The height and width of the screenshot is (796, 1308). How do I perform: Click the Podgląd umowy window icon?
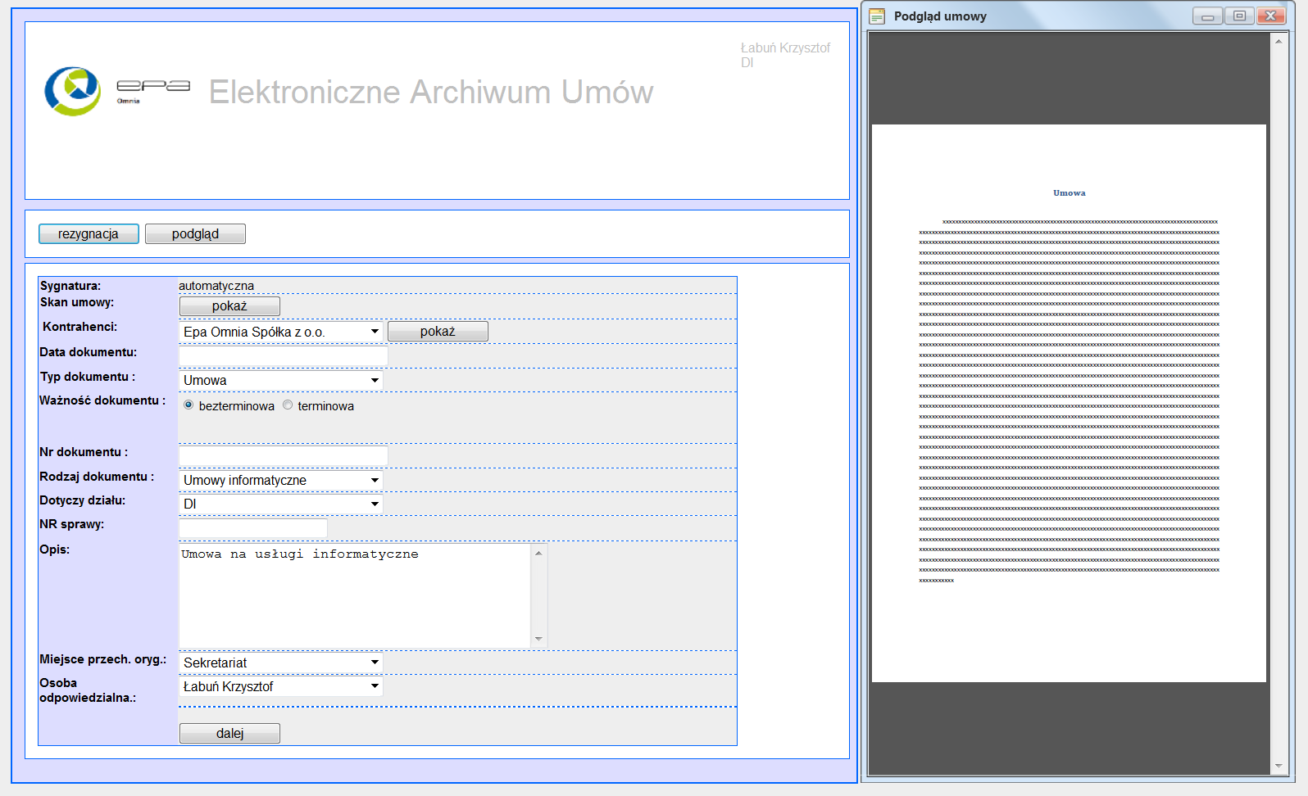877,16
